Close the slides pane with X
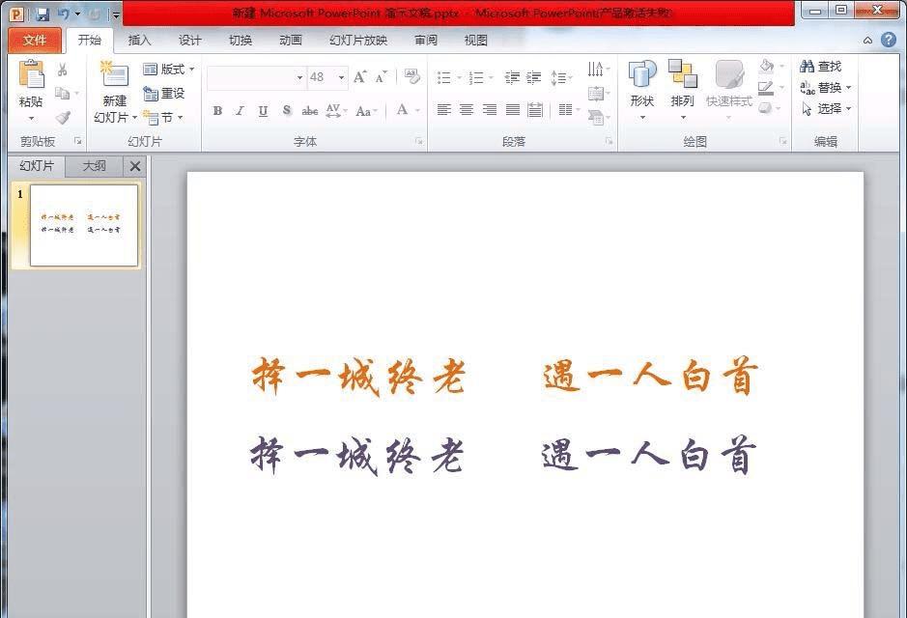The image size is (907, 618). point(135,166)
